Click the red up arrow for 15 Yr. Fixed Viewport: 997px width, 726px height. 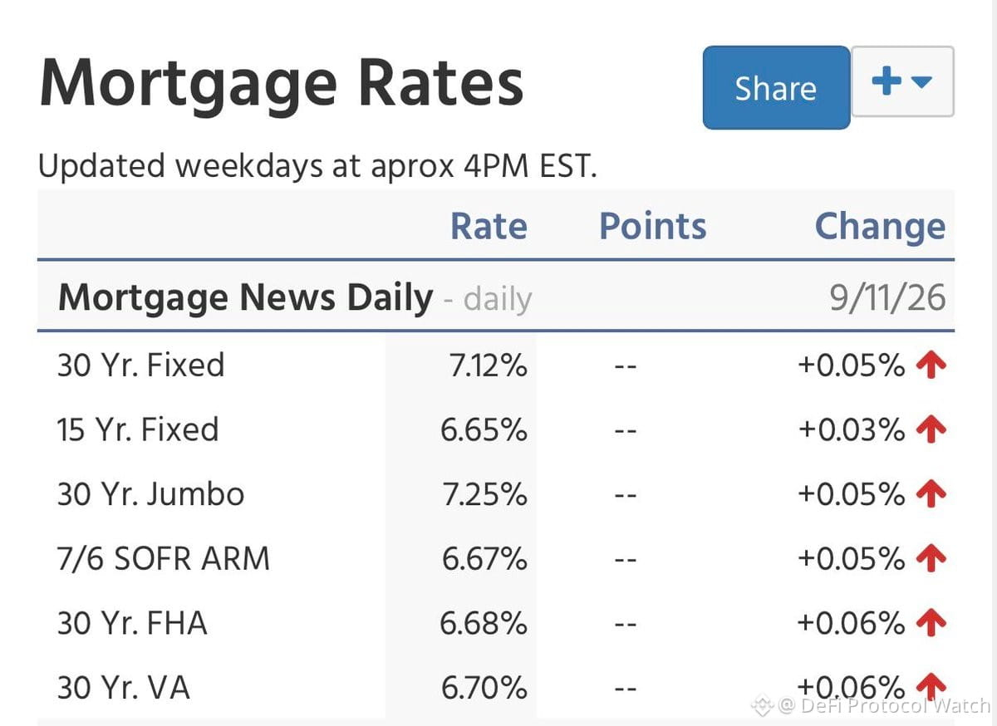click(x=931, y=429)
